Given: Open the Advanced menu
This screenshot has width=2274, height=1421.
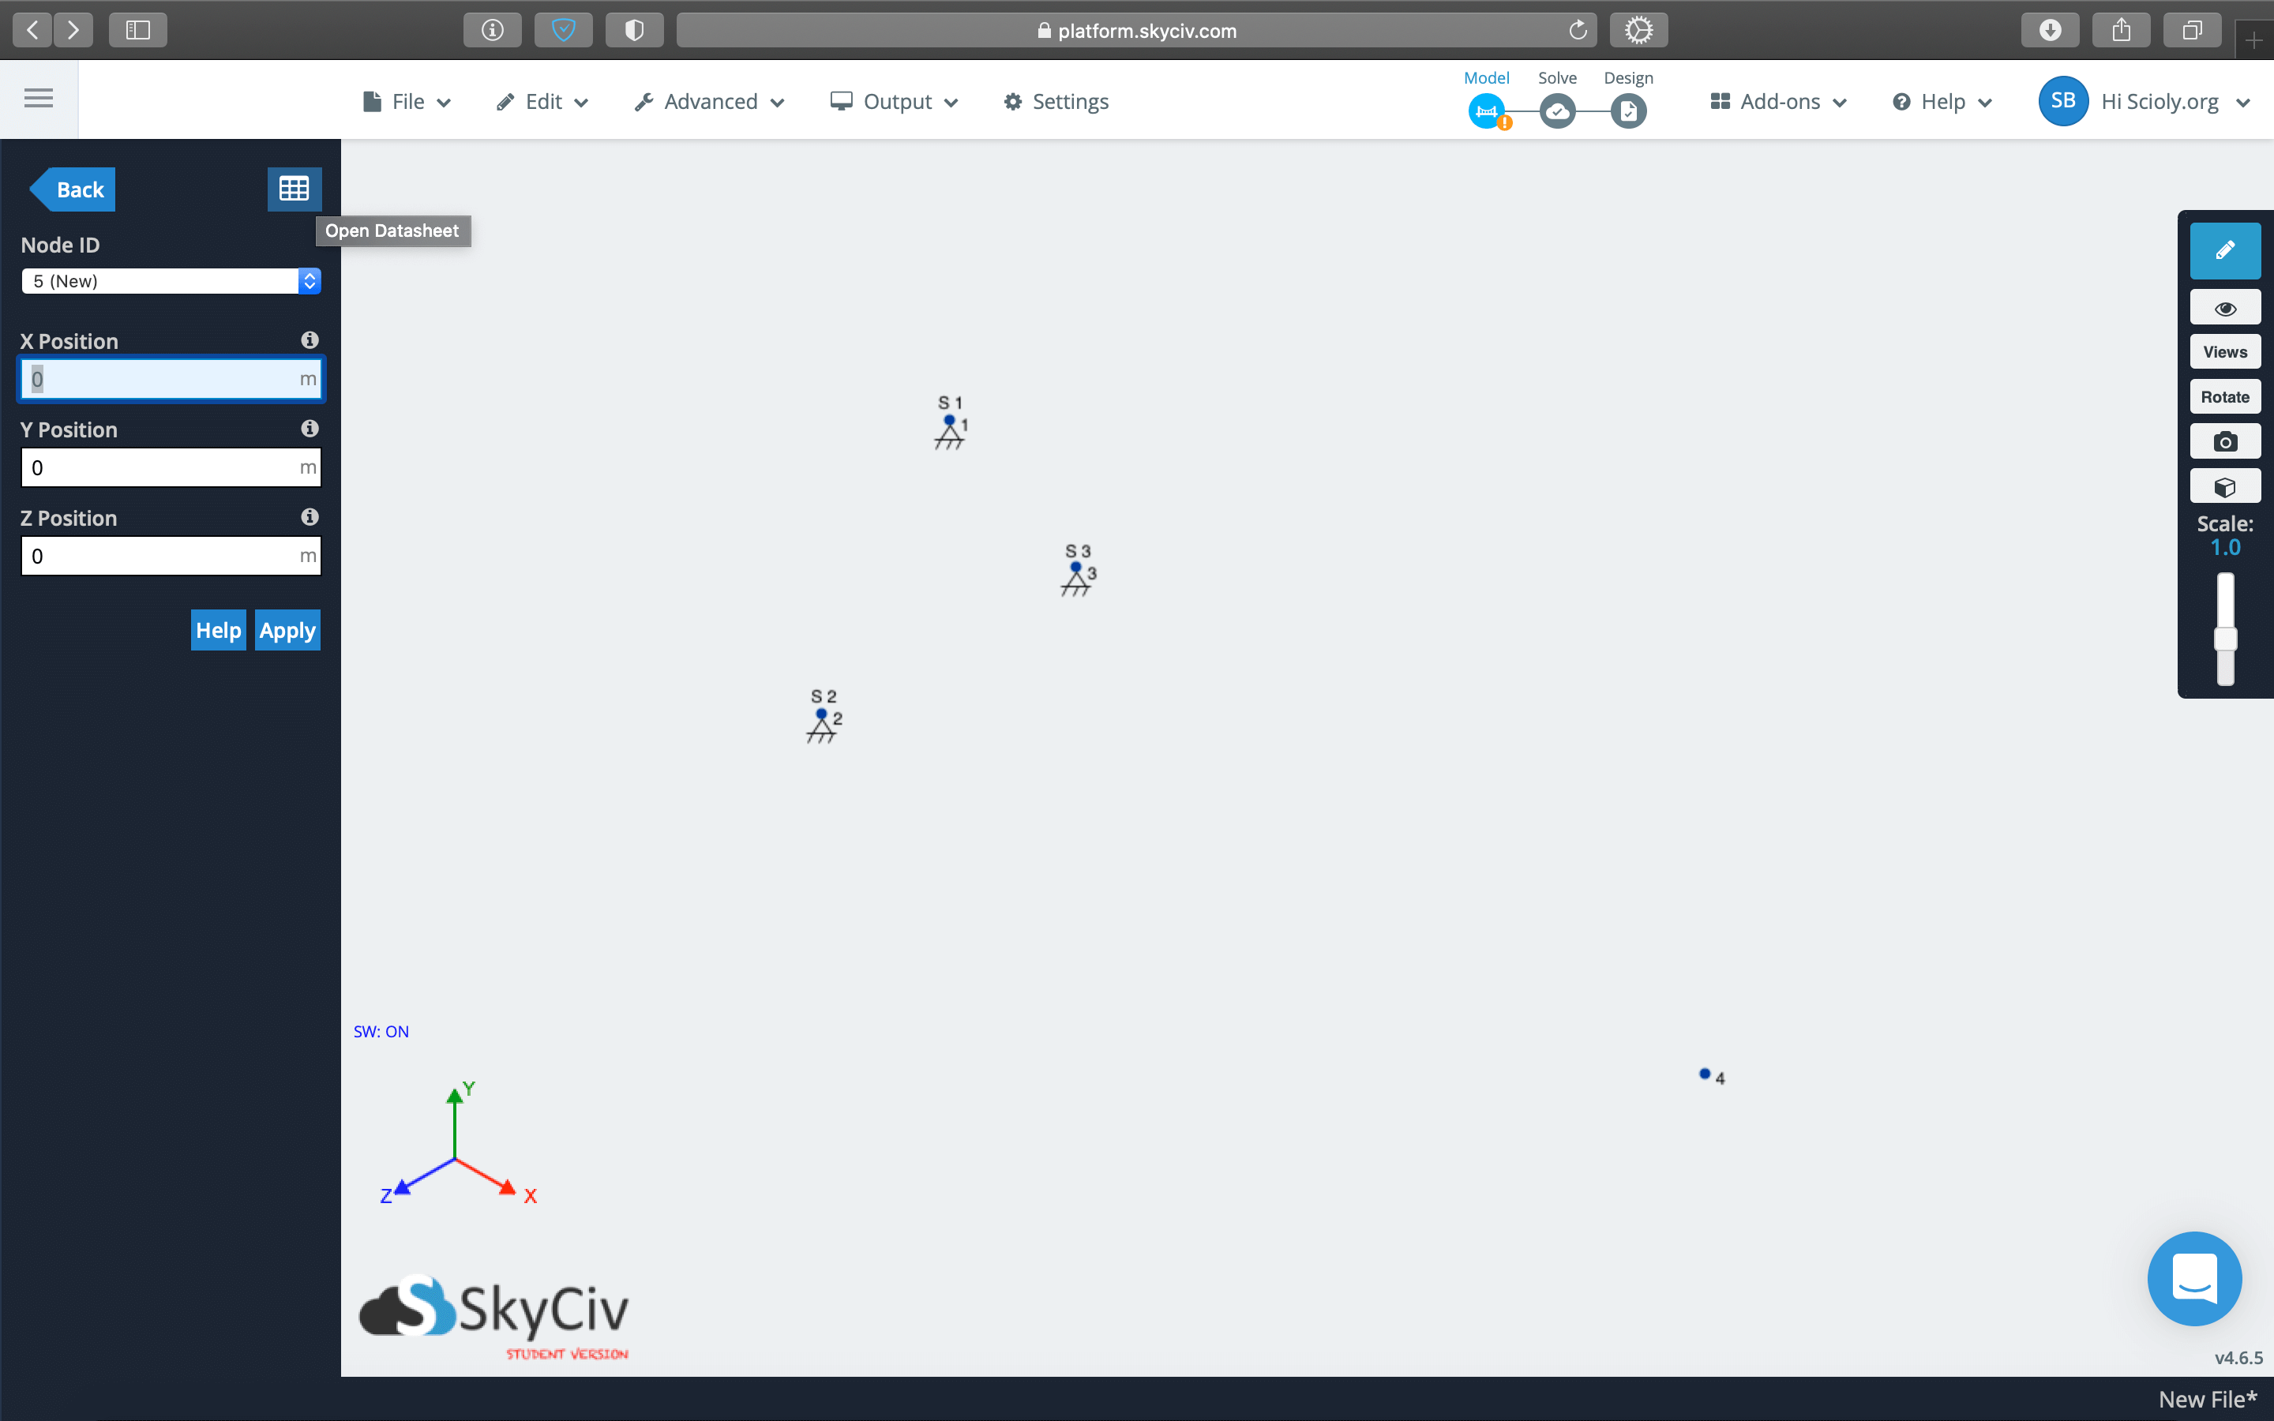Looking at the screenshot, I should point(710,102).
